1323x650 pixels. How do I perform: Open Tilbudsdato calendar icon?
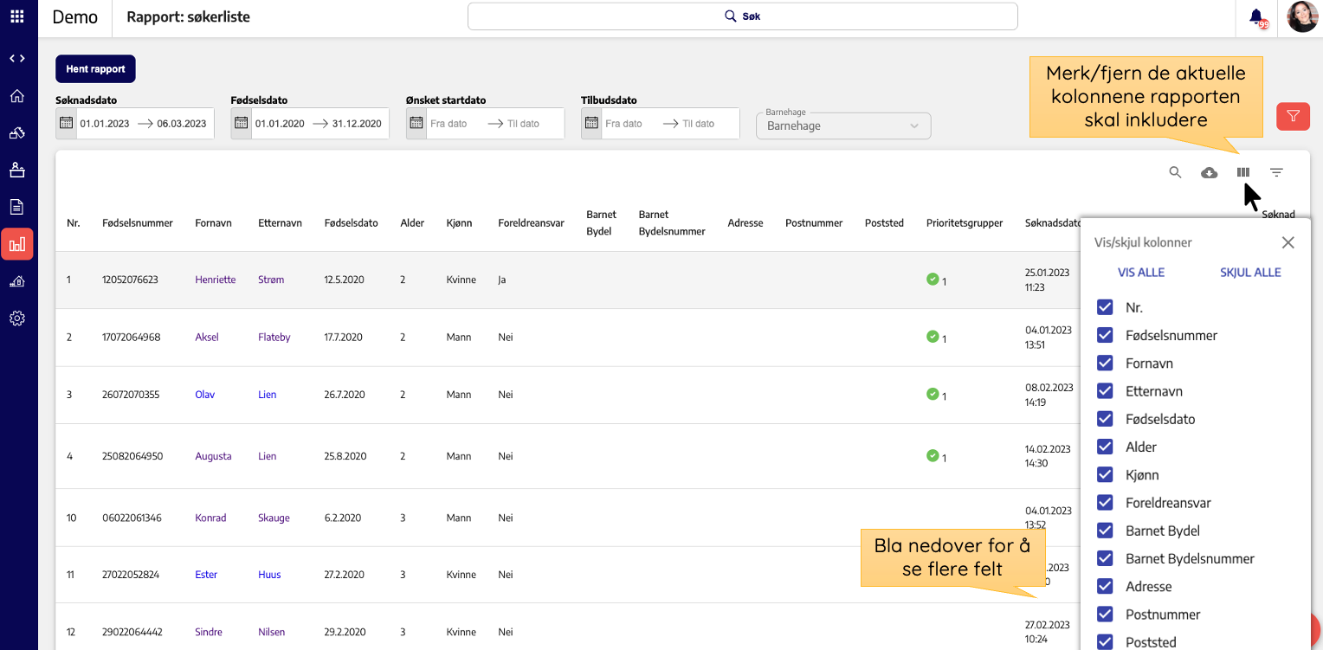(591, 123)
